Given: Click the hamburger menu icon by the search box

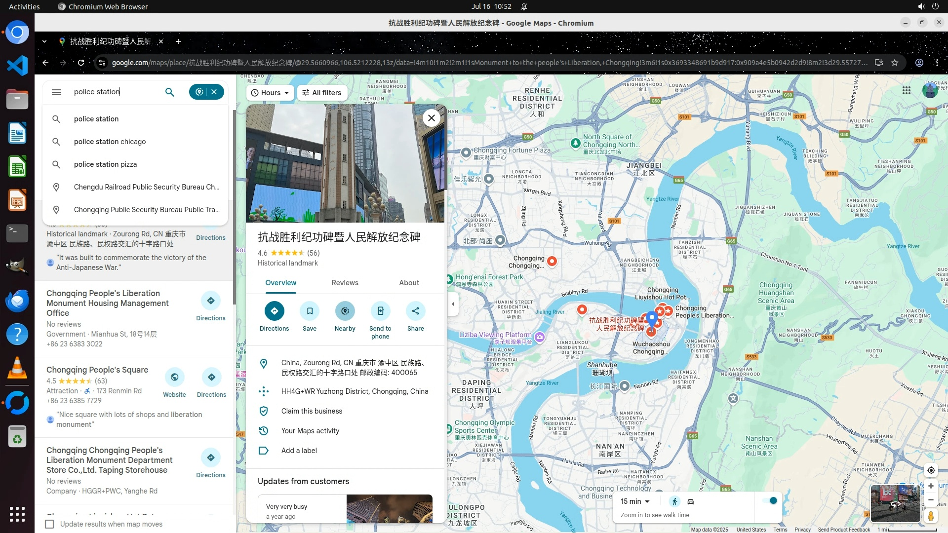Looking at the screenshot, I should (x=56, y=92).
